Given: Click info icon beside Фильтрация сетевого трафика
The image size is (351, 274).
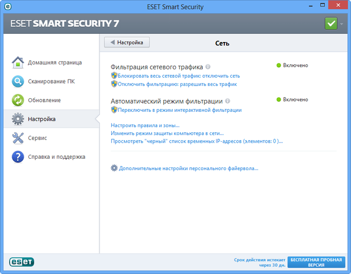Looking at the screenshot, I should 208,66.
